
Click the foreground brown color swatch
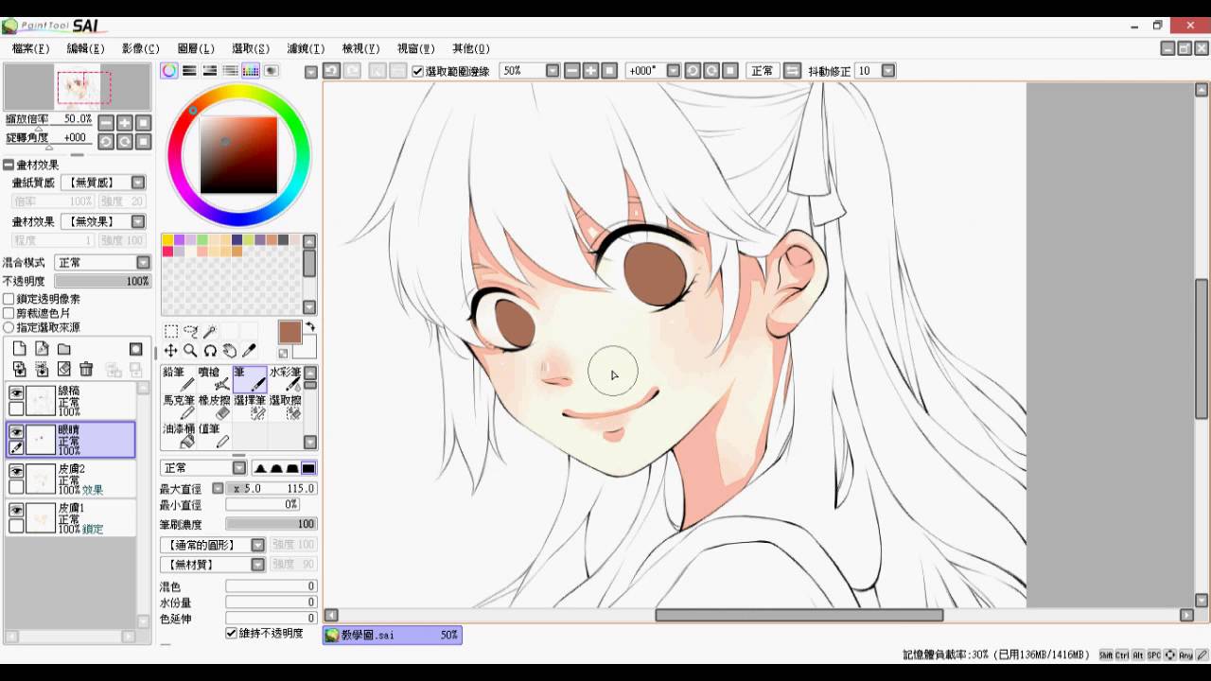pos(290,332)
